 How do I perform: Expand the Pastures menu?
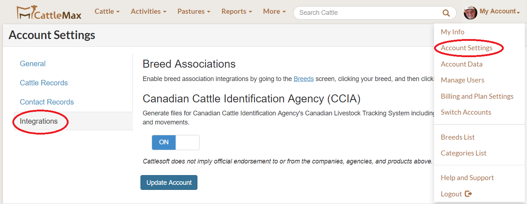point(194,12)
